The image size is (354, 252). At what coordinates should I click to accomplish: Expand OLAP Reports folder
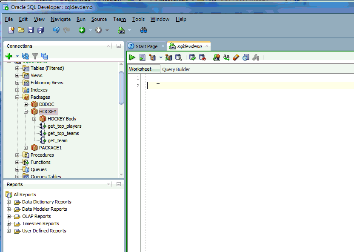click(9, 216)
